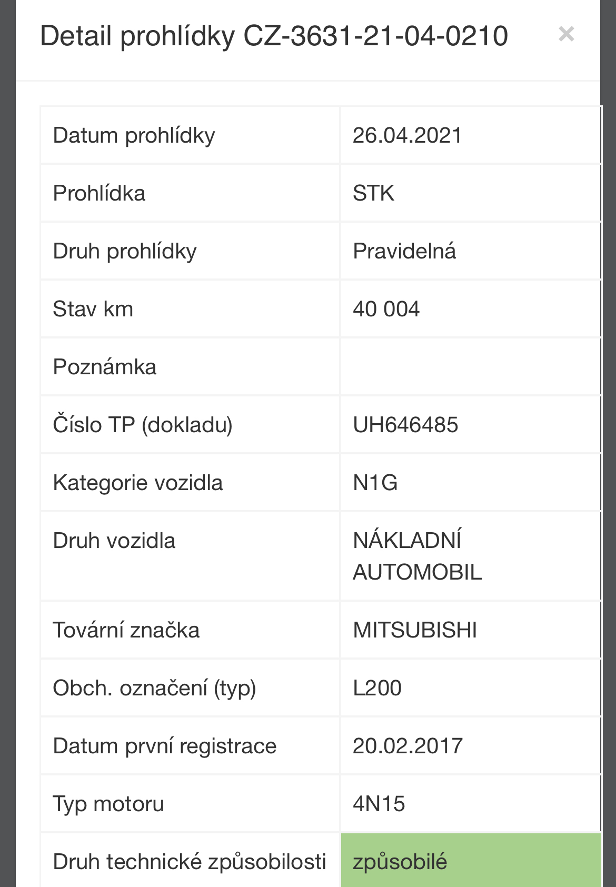Select the STK inspection value
The image size is (616, 887).
click(373, 193)
